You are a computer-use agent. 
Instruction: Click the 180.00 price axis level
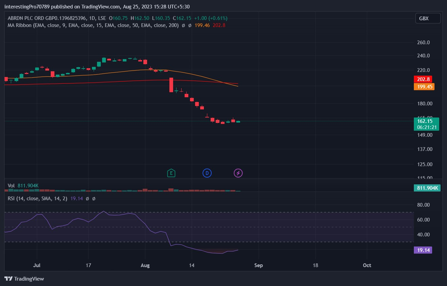(425, 104)
